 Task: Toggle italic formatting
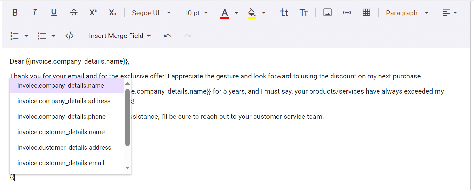coord(34,13)
